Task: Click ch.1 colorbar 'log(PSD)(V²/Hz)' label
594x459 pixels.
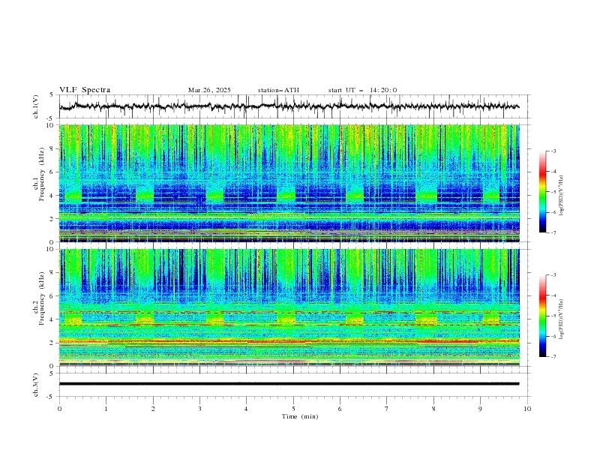Action: pos(561,196)
